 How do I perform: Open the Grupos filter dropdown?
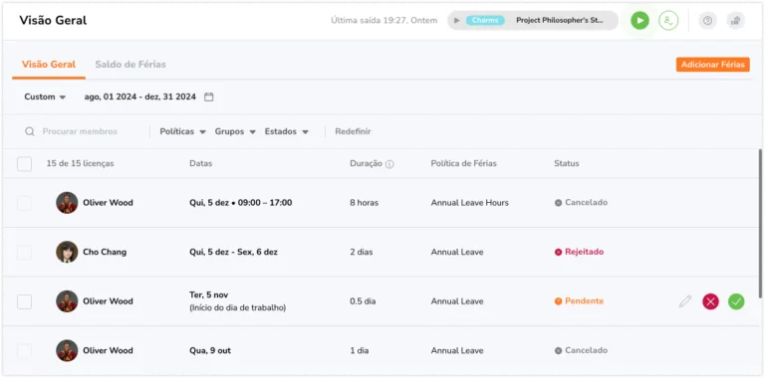point(235,131)
